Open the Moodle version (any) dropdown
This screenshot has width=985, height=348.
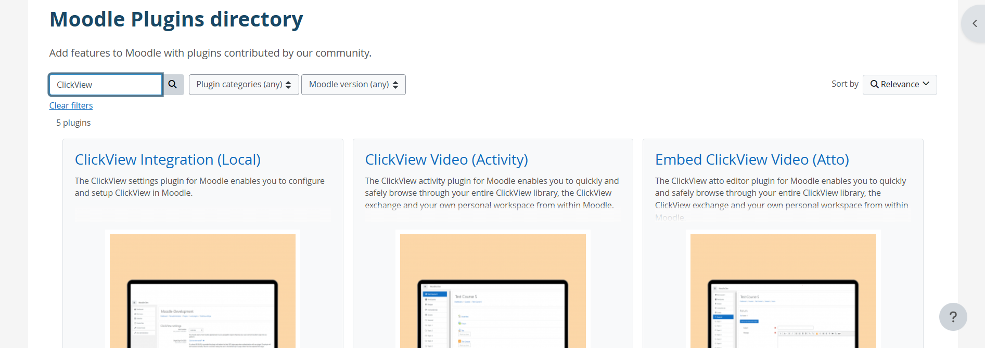click(353, 85)
